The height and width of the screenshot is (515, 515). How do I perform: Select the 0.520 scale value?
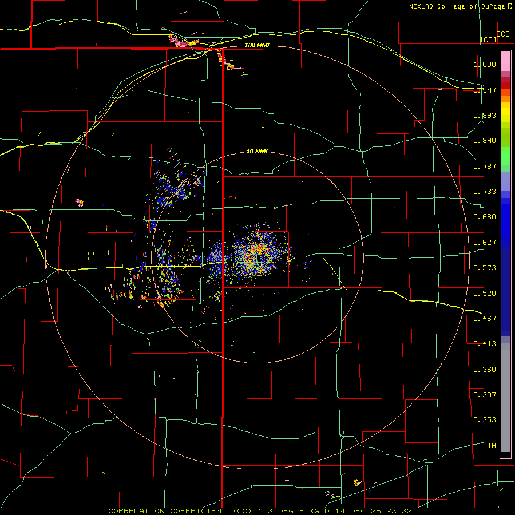click(485, 294)
